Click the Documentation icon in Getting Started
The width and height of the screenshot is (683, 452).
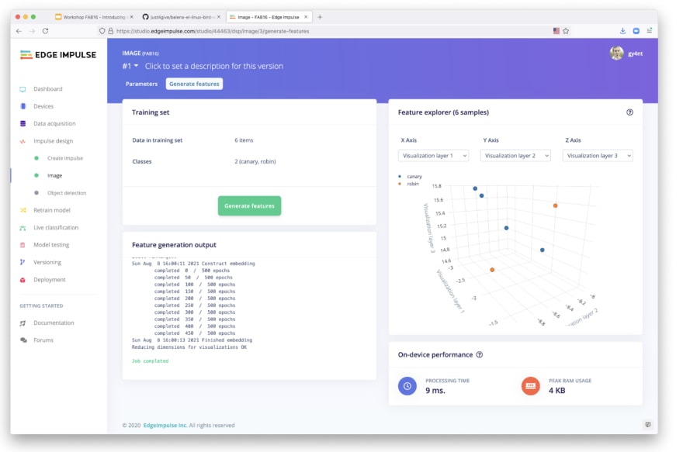tap(23, 323)
